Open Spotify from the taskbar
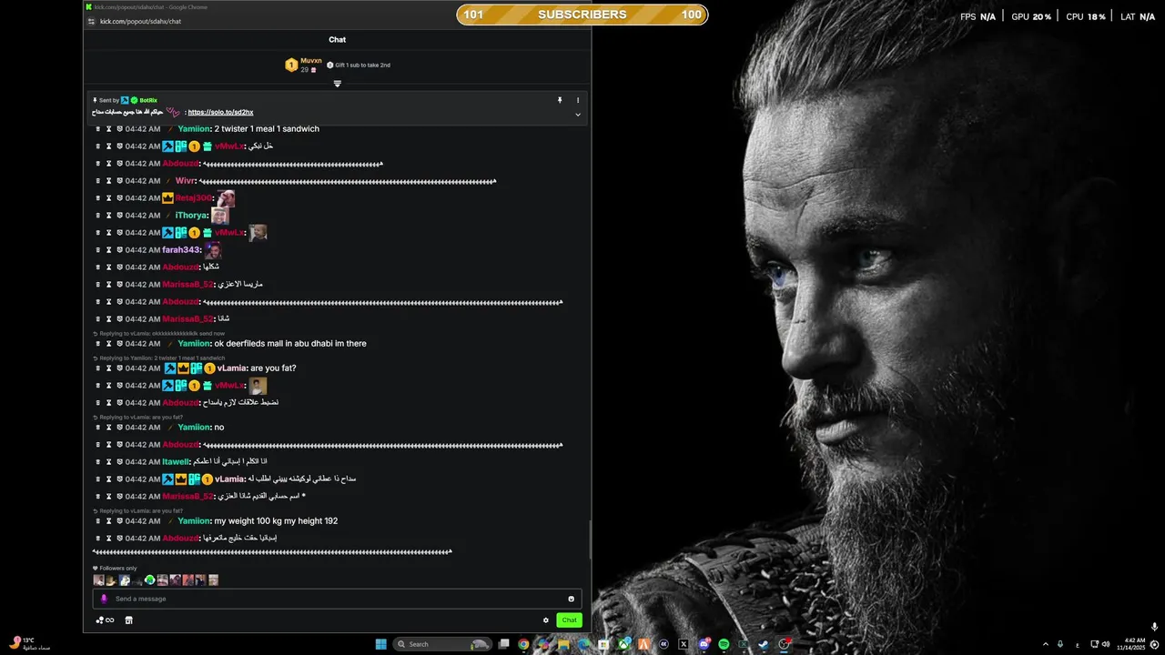Image resolution: width=1165 pixels, height=655 pixels. point(724,644)
